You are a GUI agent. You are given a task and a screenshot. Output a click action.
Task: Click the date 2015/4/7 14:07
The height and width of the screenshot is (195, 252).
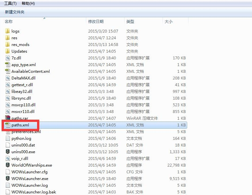(x=102, y=118)
